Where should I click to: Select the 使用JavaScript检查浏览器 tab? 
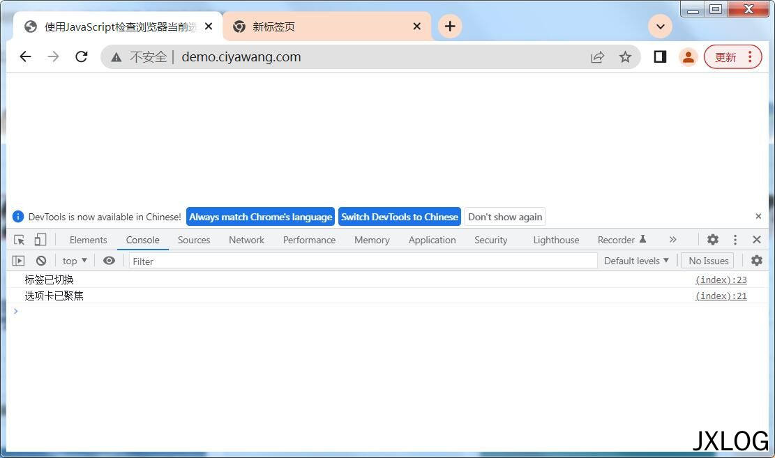(x=118, y=26)
